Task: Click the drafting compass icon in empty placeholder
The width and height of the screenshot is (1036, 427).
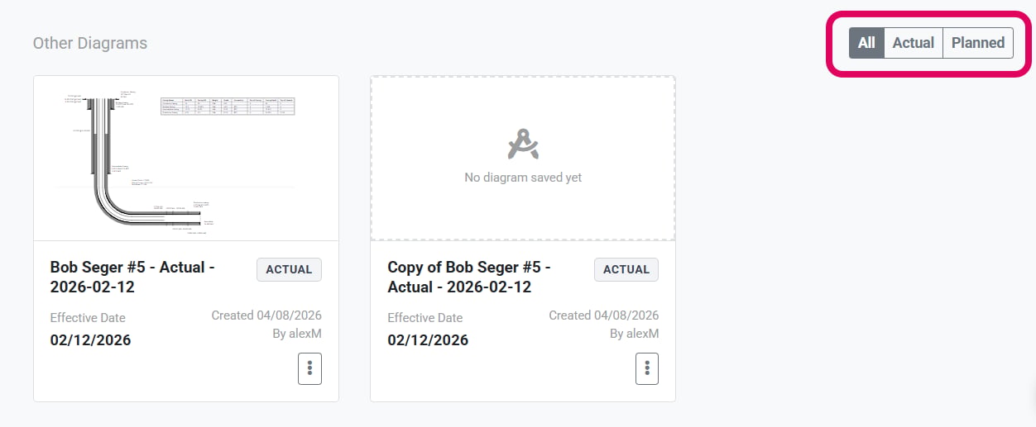Action: (523, 145)
